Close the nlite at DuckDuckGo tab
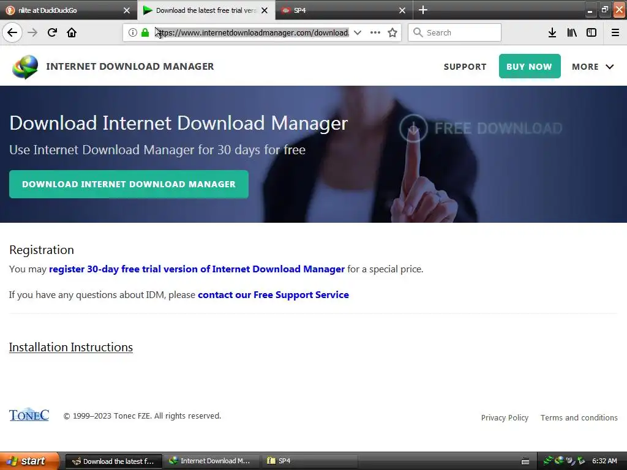 [127, 10]
